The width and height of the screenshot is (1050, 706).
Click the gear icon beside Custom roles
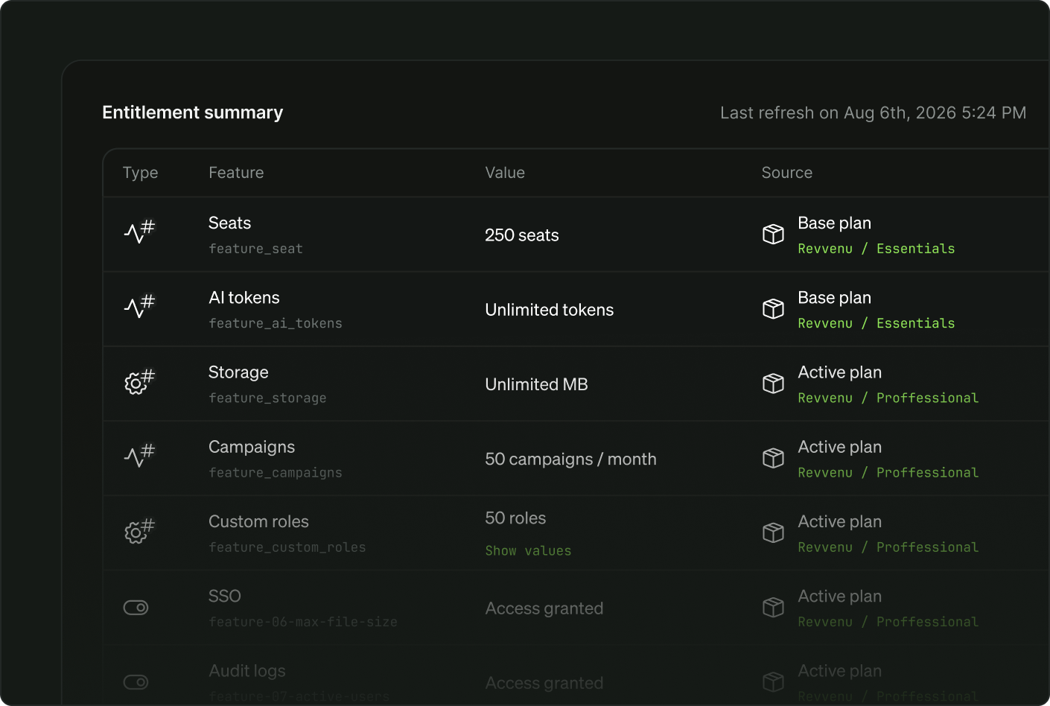139,530
